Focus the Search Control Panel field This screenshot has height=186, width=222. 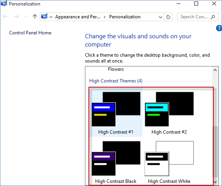[197, 17]
